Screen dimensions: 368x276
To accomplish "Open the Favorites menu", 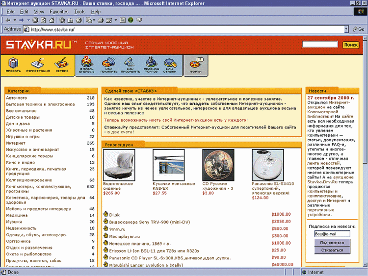I will click(x=59, y=12).
